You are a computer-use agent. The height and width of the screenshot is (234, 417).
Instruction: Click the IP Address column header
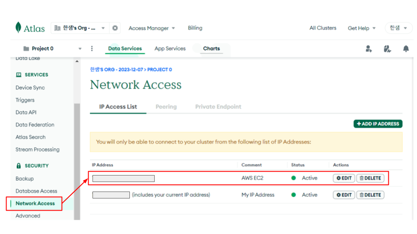coord(103,165)
